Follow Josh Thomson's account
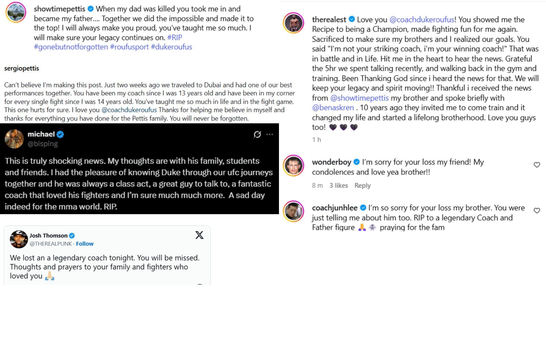Screen dimensions: 546x341 coord(84,244)
